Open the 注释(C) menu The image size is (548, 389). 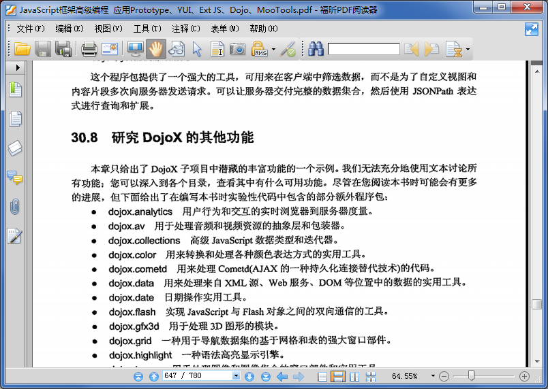point(186,29)
